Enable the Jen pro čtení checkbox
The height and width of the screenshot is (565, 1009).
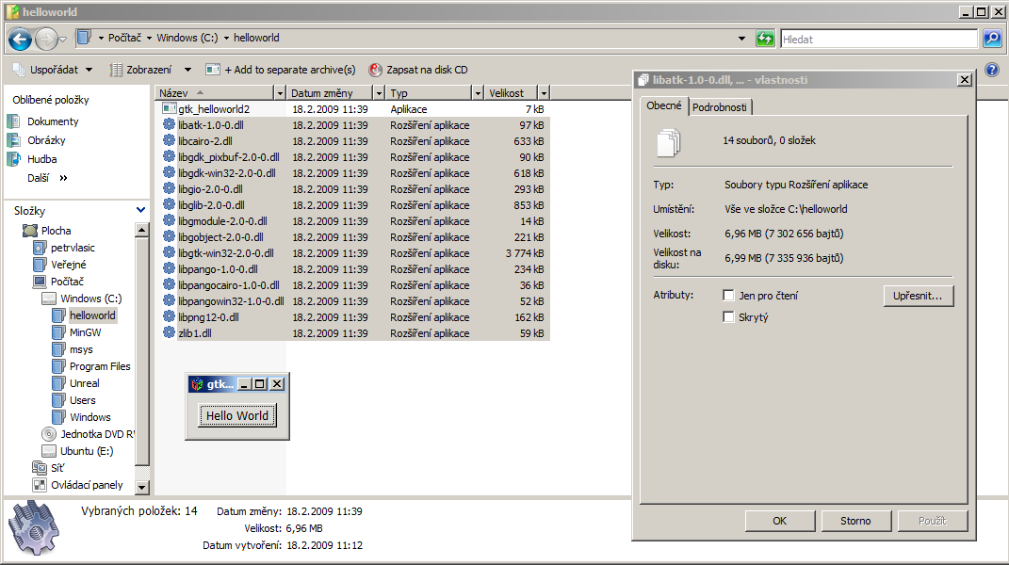point(728,296)
